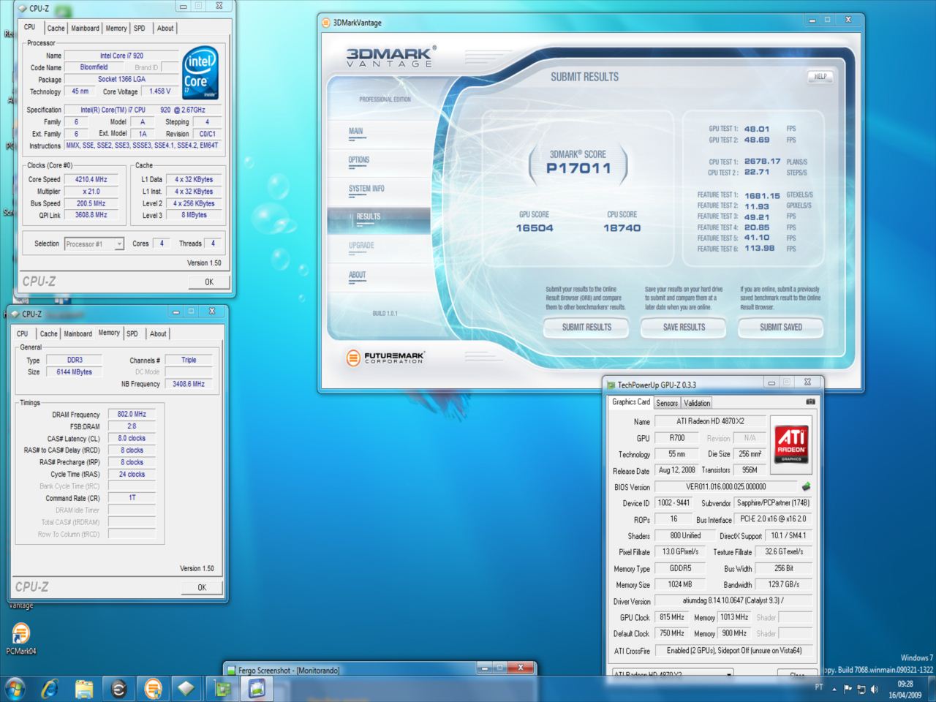
Task: Click the Futuremark Corporation logo
Action: click(385, 357)
